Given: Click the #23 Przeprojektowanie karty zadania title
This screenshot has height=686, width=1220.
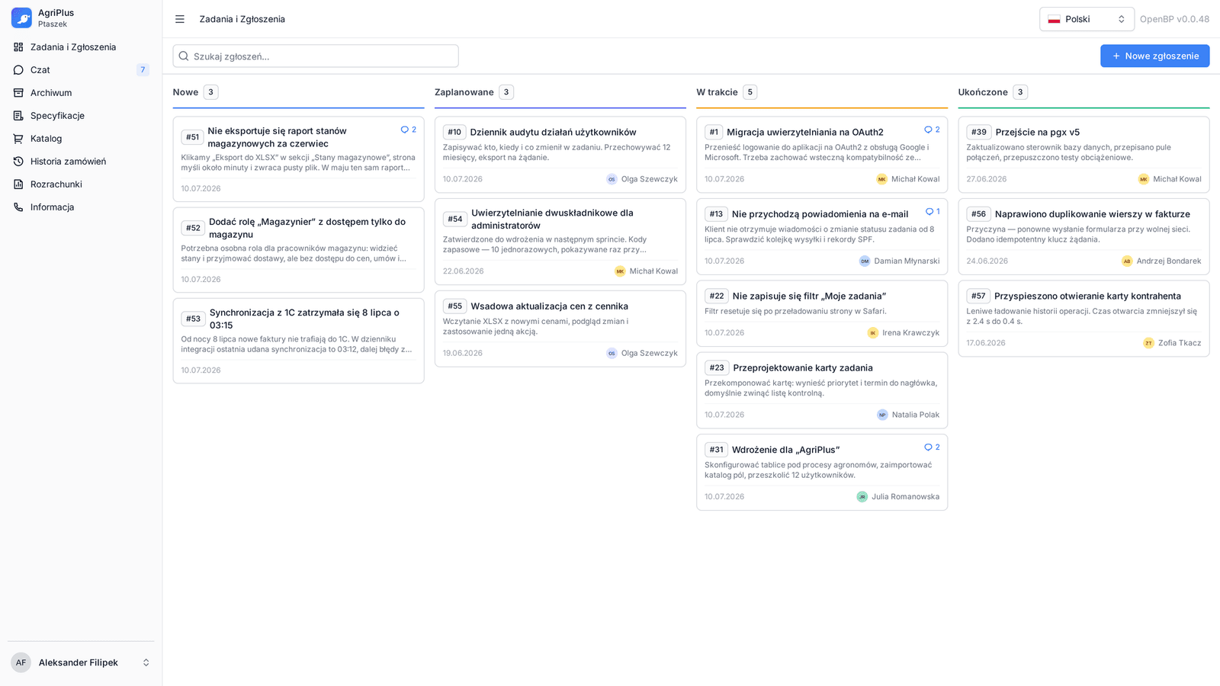Looking at the screenshot, I should coord(803,367).
